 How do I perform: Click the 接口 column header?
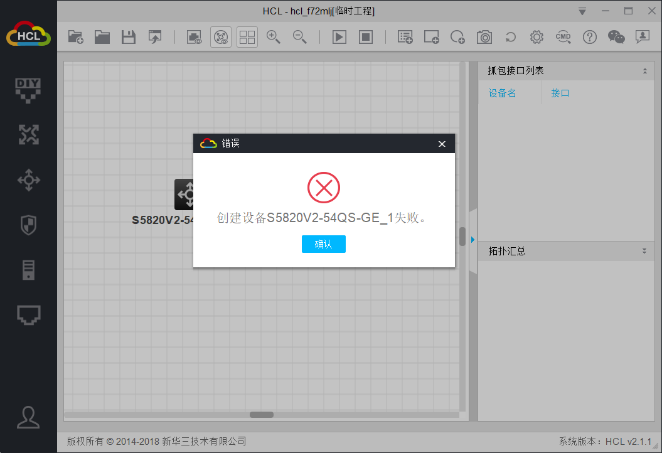(560, 93)
